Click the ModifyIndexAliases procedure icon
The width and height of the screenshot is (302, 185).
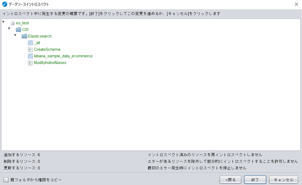coord(30,63)
